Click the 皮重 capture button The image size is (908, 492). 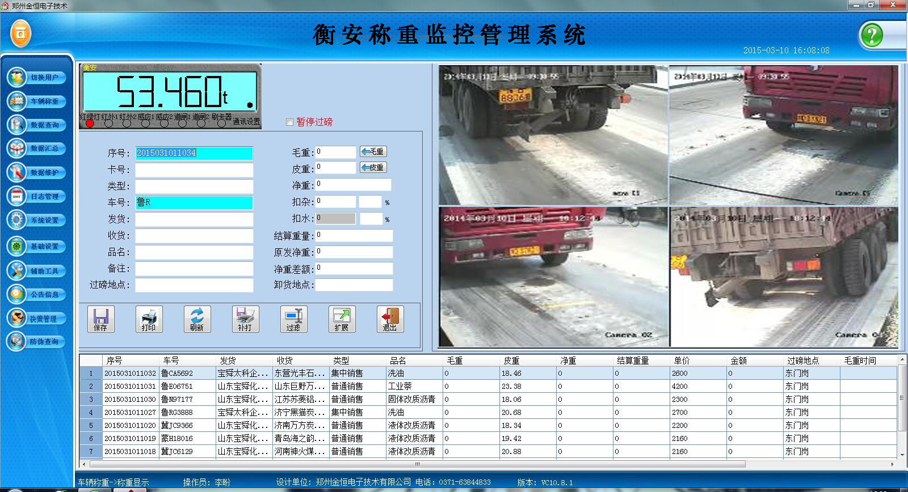pyautogui.click(x=373, y=168)
